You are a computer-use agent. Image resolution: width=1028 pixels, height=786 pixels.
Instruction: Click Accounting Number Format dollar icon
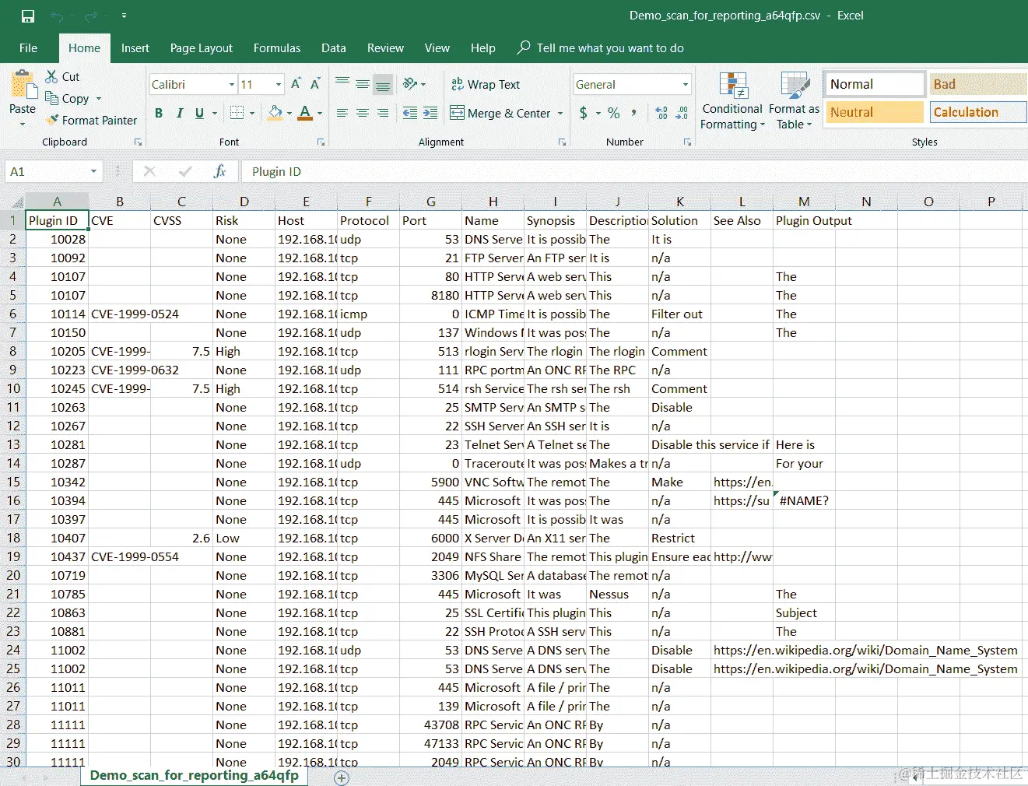click(x=584, y=113)
